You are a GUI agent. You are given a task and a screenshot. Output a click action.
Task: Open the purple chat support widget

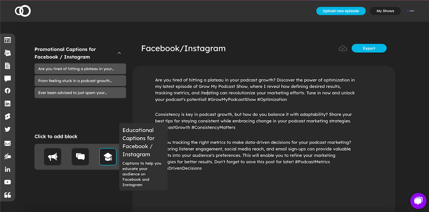pyautogui.click(x=418, y=201)
